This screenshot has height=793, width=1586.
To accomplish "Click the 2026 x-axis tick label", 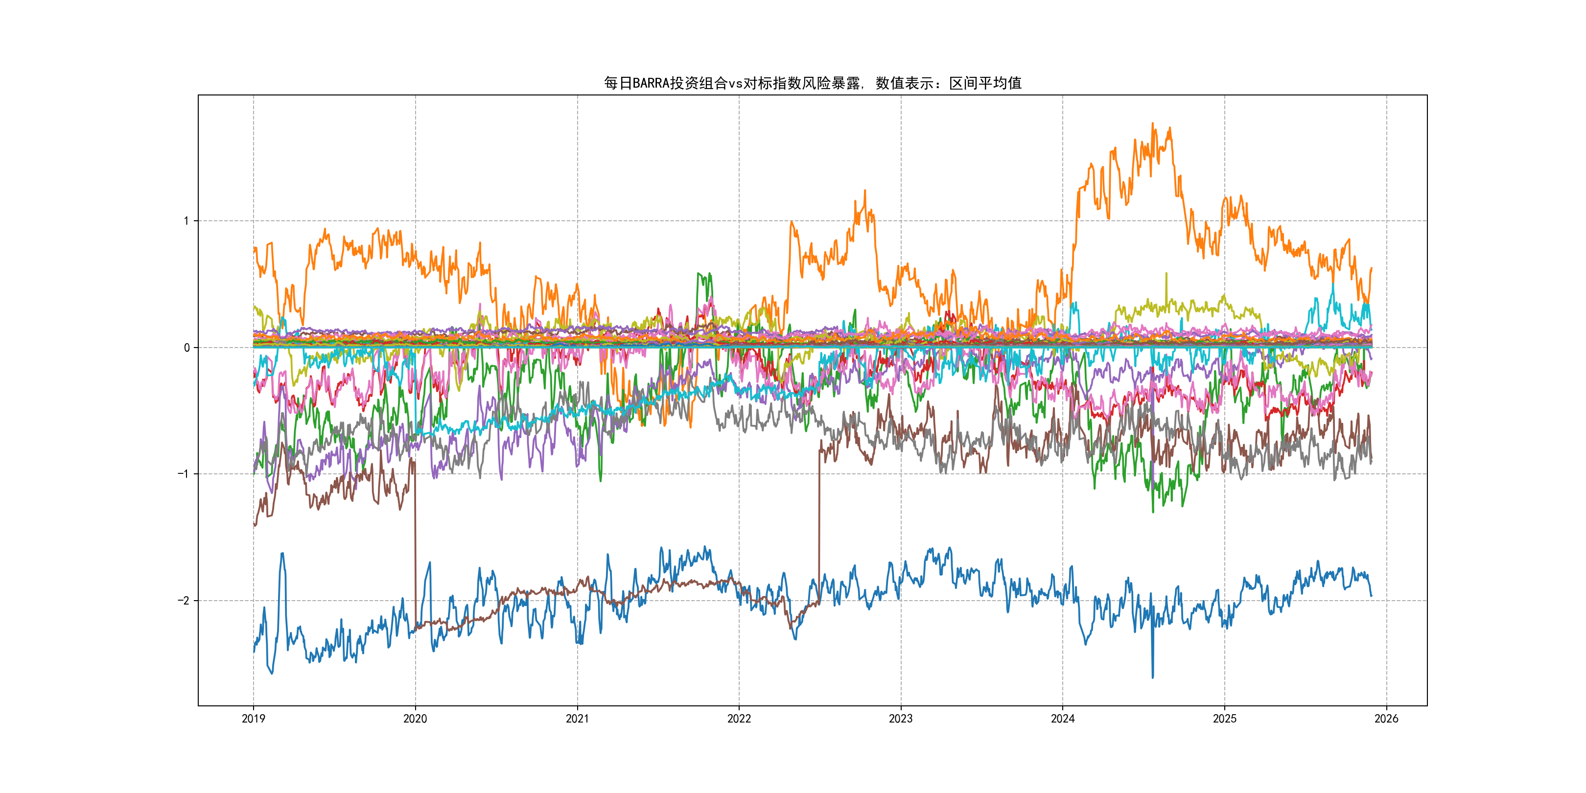I will (x=1386, y=719).
